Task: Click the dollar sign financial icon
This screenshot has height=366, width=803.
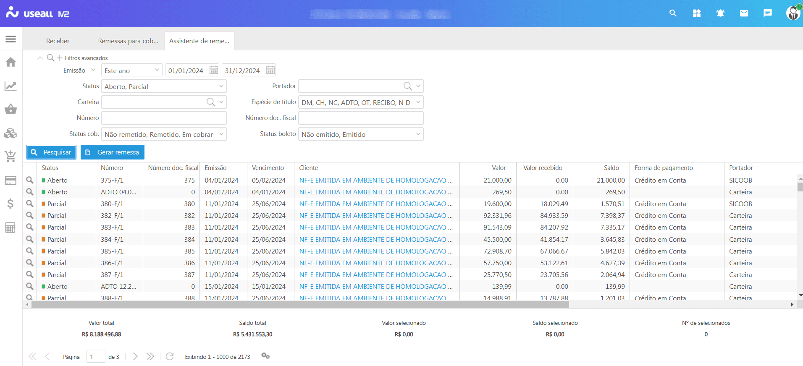Action: tap(10, 204)
